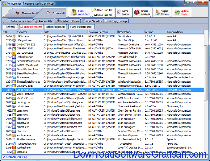The height and width of the screenshot is (161, 210).
Task: Click the dwm.exe process icon
Action: pyautogui.click(x=14, y=131)
